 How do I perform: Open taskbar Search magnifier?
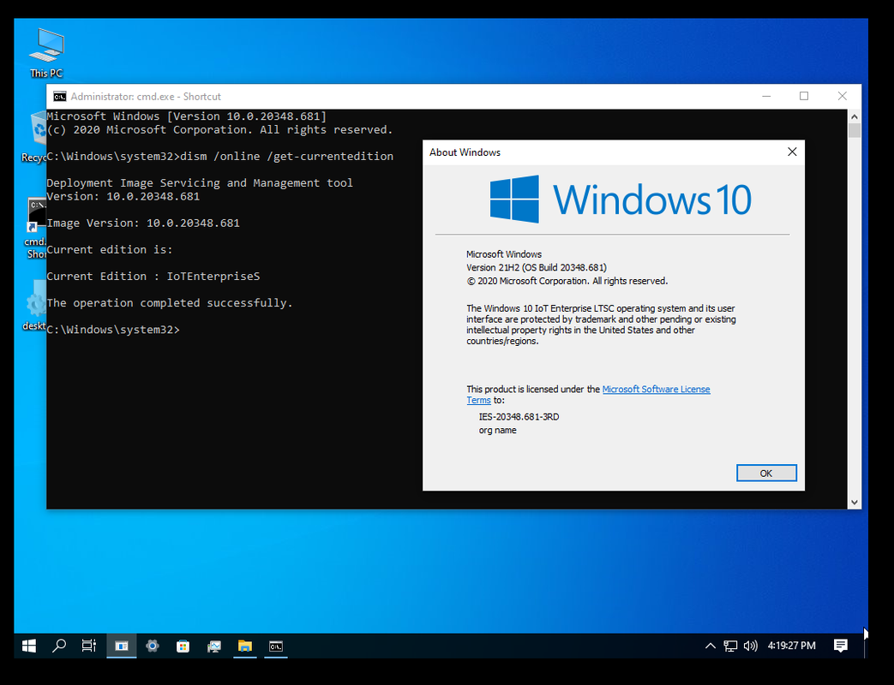click(59, 646)
